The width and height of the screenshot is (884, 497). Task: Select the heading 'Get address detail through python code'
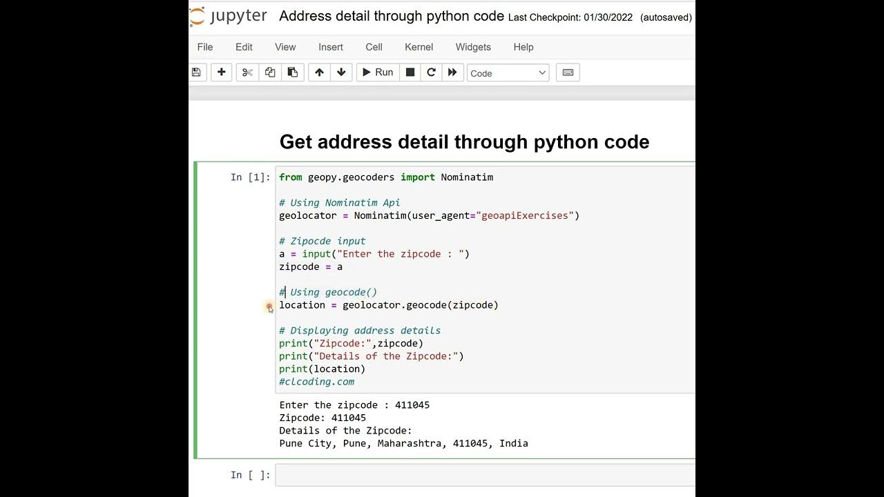[x=464, y=142]
